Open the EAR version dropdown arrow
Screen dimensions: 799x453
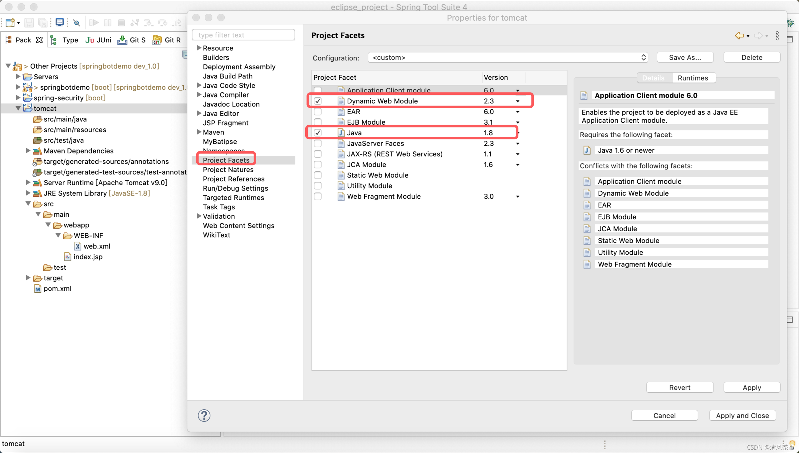click(x=518, y=112)
